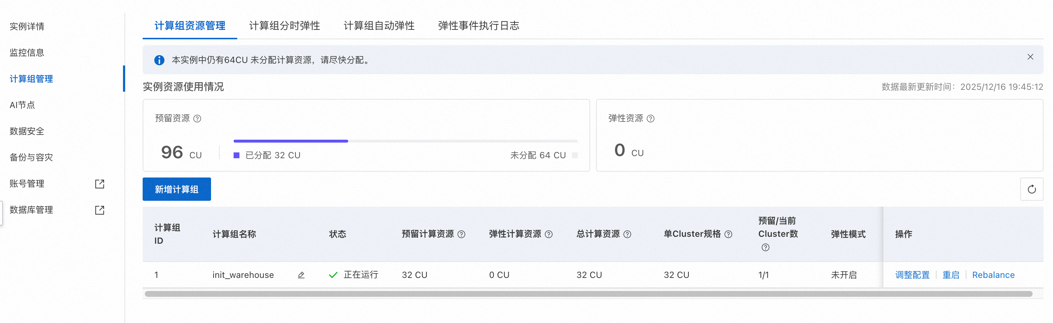Switch to 弹性事件执行日志 tab
The width and height of the screenshot is (1053, 323).
coord(478,26)
